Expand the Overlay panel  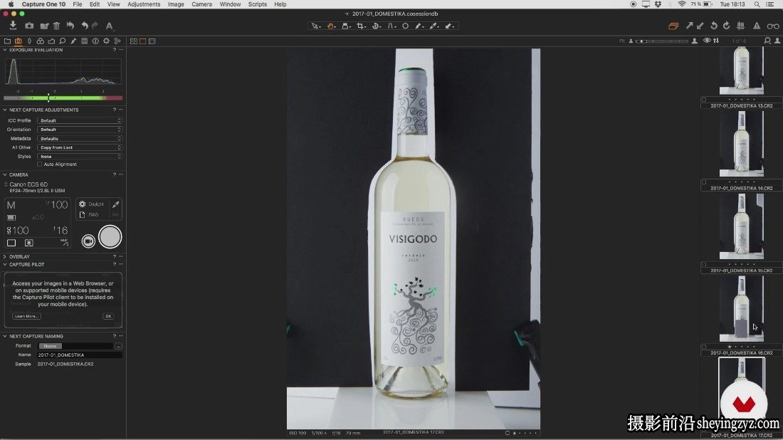[5, 257]
